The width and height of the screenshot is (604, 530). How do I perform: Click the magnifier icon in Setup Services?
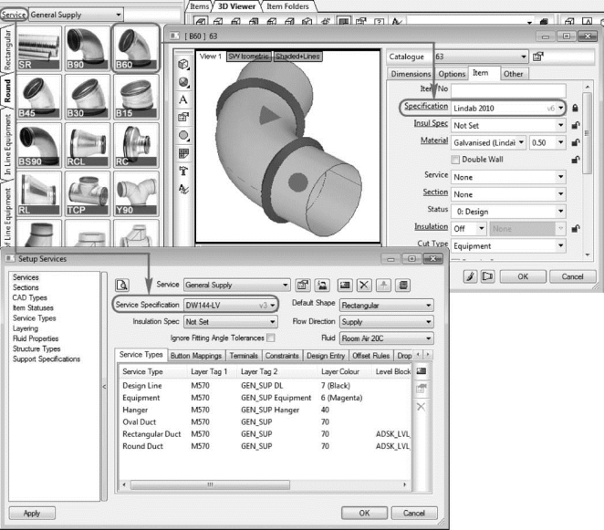click(x=122, y=285)
